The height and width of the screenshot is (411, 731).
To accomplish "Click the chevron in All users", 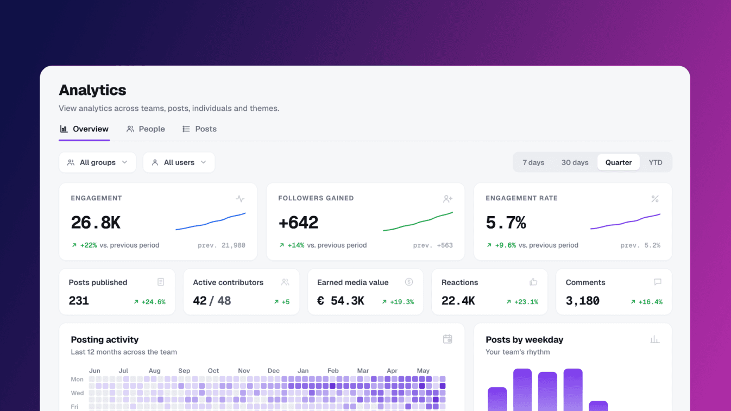I will (204, 162).
